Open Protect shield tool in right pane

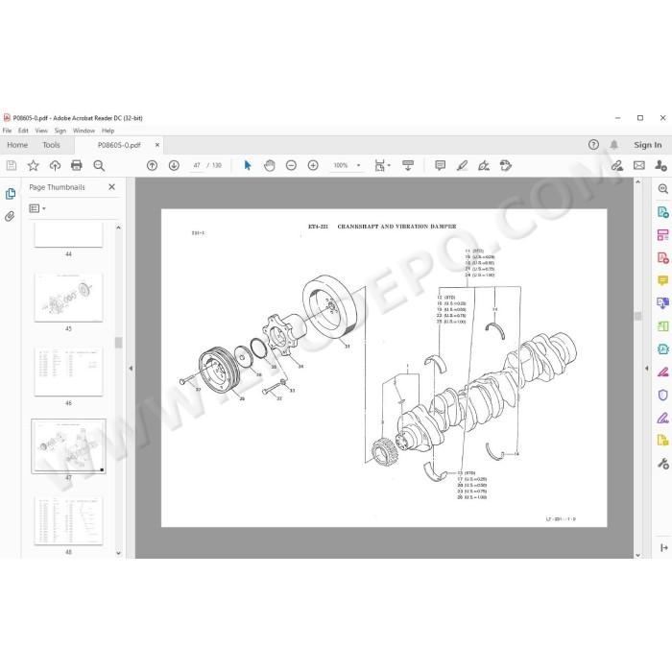tap(662, 395)
